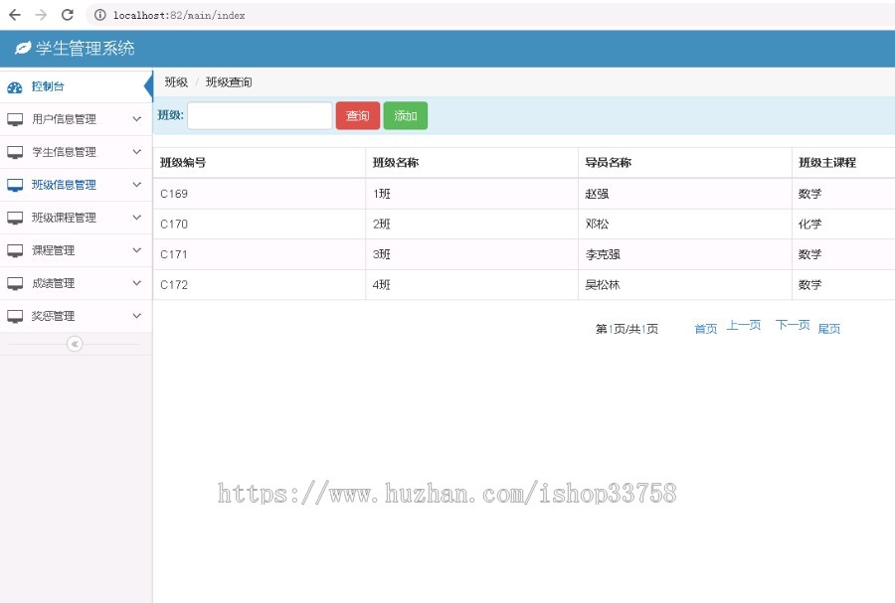The image size is (895, 603).
Task: Go to 下一页 pagination link
Action: pos(793,325)
